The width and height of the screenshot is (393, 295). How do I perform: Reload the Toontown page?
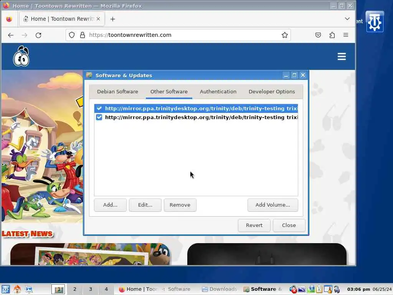pyautogui.click(x=38, y=35)
